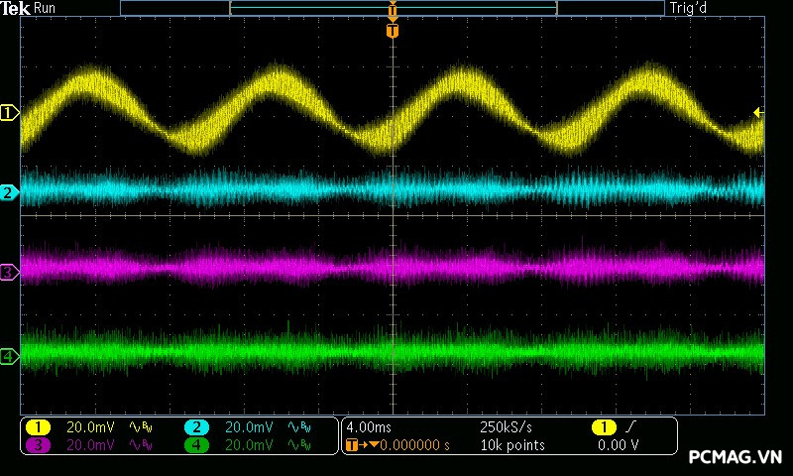Click the trigger source 1 badge
This screenshot has height=476, width=793.
(603, 427)
